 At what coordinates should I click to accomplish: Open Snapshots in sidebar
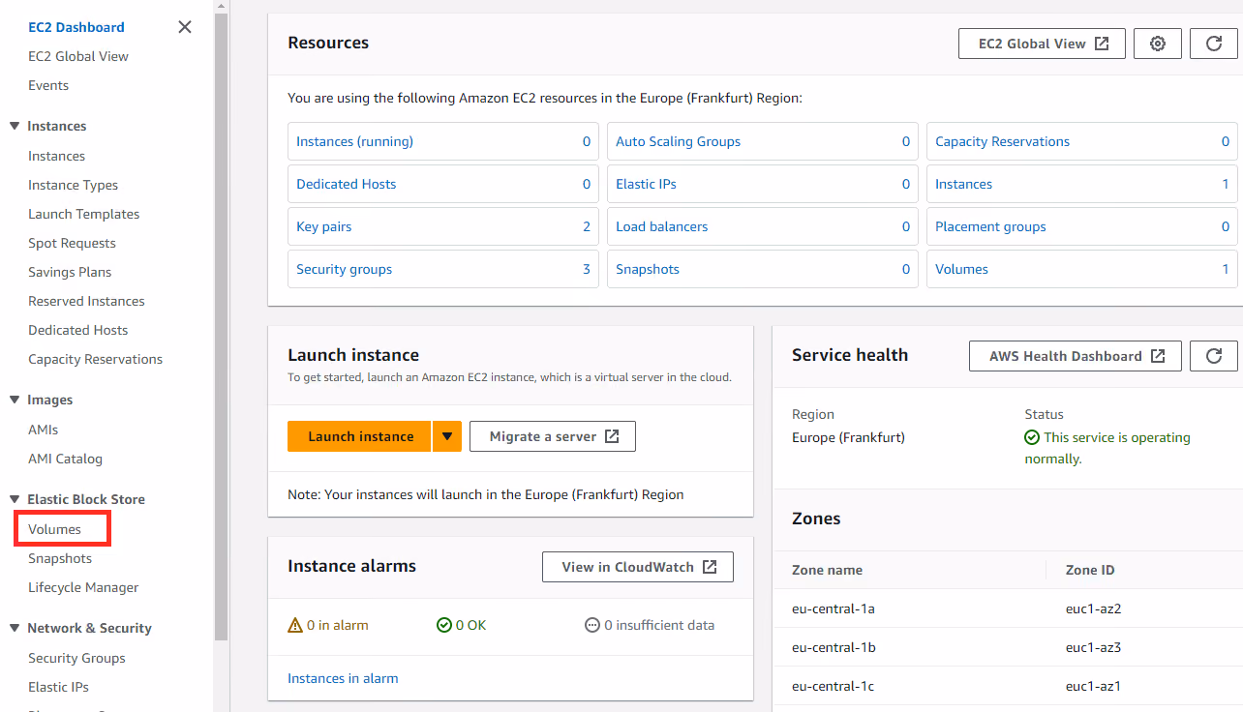60,558
